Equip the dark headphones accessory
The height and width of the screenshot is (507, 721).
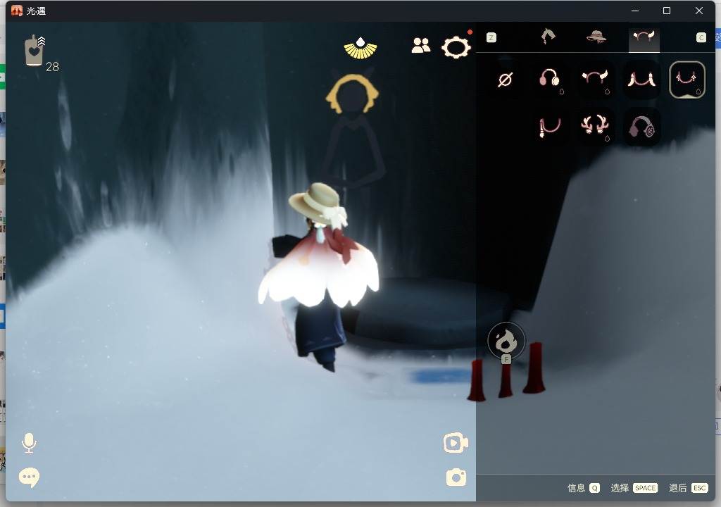642,127
